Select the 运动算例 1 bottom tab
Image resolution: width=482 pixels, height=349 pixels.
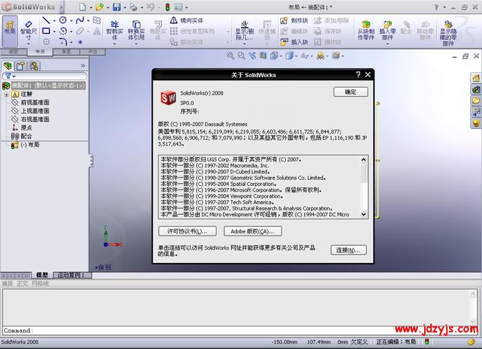pyautogui.click(x=72, y=275)
